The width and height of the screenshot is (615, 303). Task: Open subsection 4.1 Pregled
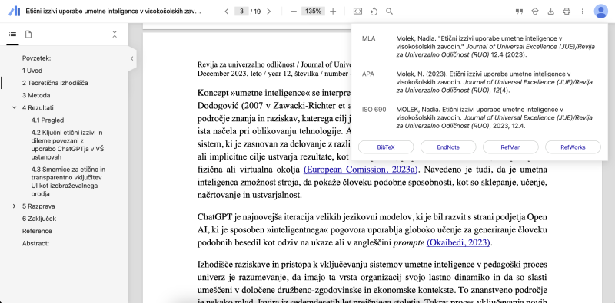pyautogui.click(x=48, y=120)
